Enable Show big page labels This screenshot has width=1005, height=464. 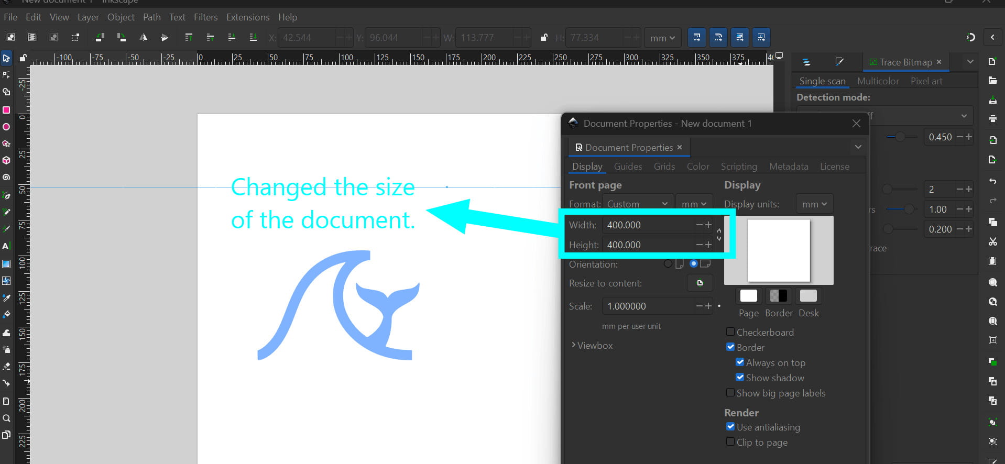coord(730,392)
